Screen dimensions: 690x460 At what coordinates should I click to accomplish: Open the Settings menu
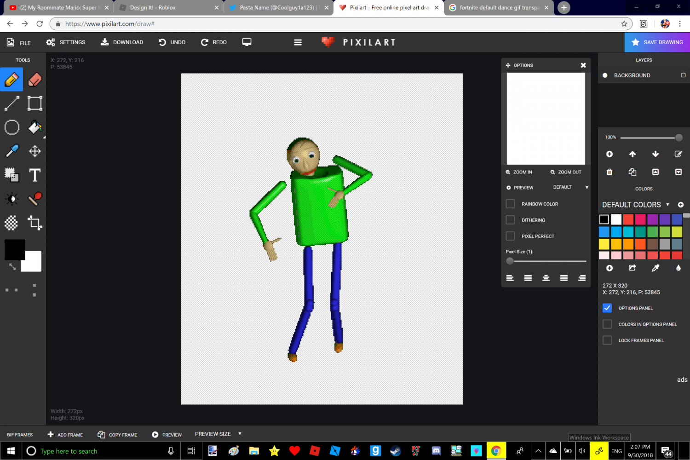[66, 42]
